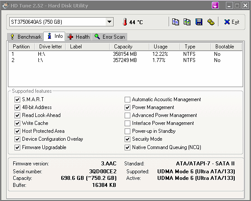Open the Health tab
Image resolution: width=251 pixels, height=201 pixels.
(78, 37)
